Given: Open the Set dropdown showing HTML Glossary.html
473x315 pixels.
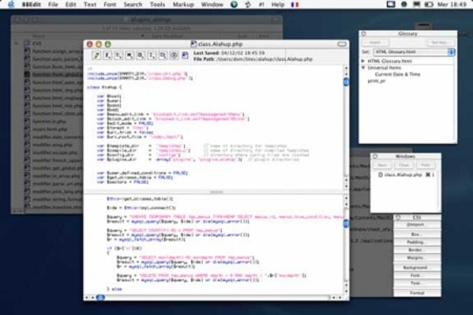Looking at the screenshot, I should click(x=414, y=52).
